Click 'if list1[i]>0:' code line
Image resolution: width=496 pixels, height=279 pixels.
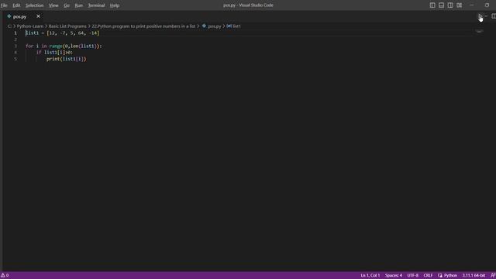[x=54, y=52]
